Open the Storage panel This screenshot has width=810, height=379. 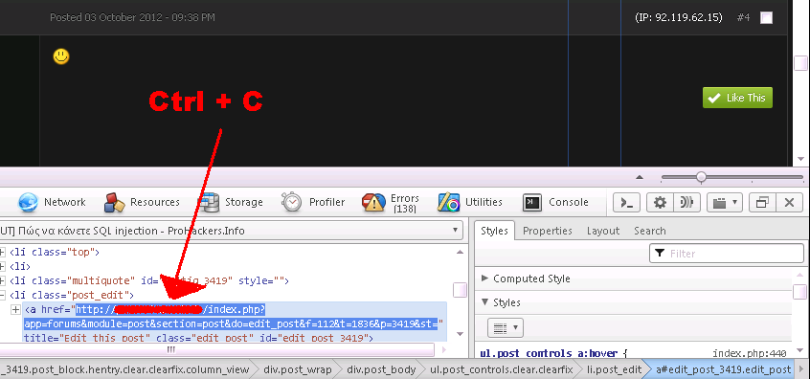(x=231, y=202)
